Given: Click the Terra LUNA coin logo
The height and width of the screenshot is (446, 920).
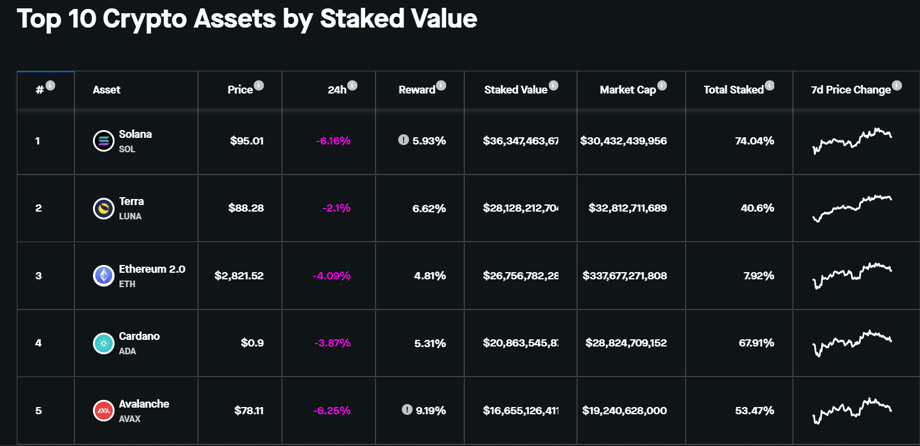Looking at the screenshot, I should (x=103, y=209).
